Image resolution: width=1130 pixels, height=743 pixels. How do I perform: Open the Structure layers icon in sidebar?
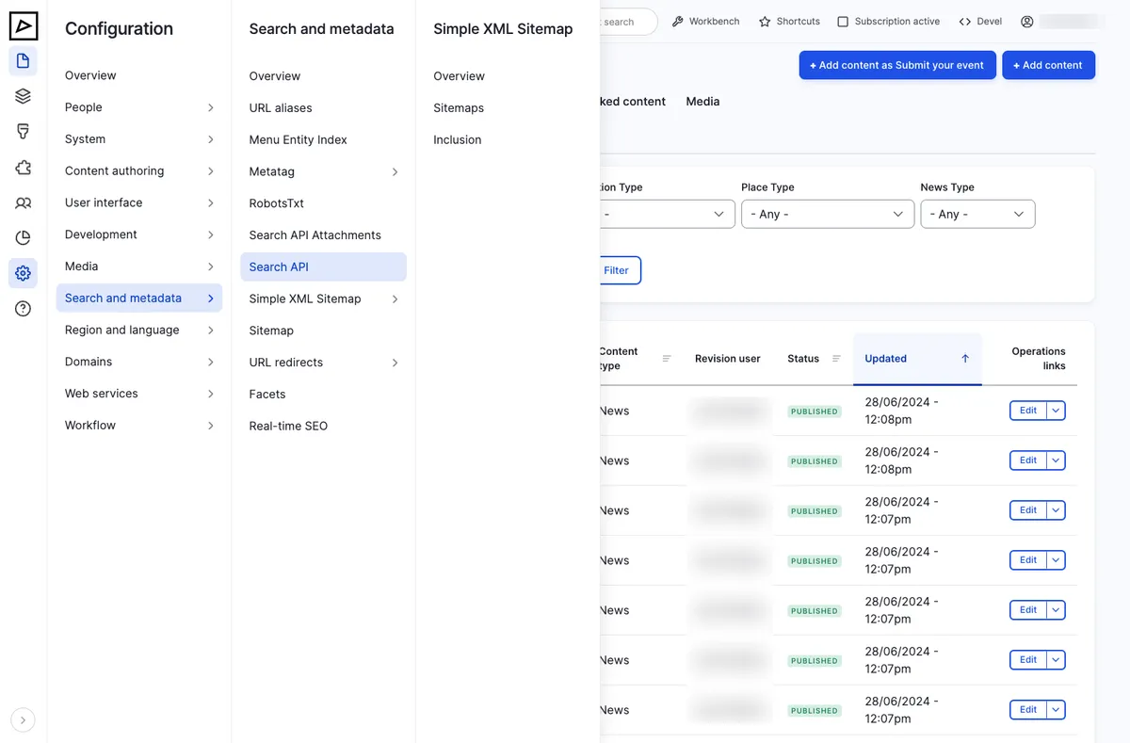point(24,96)
